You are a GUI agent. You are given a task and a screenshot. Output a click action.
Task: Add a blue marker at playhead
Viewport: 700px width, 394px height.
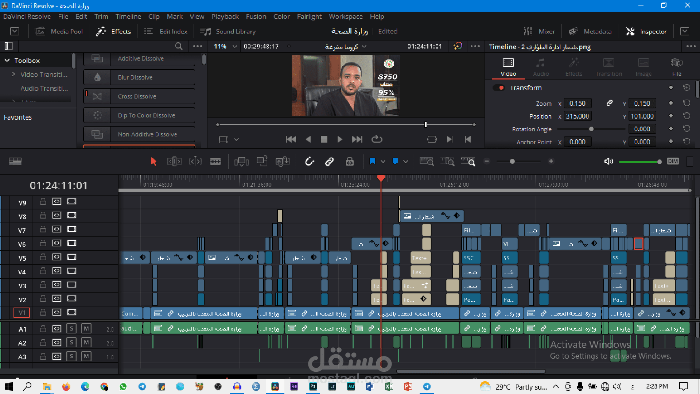395,161
